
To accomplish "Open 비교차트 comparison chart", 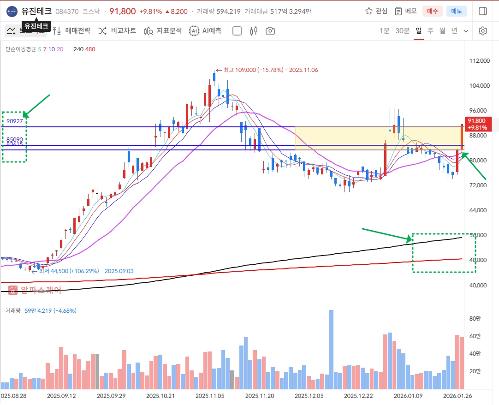I will (x=117, y=31).
